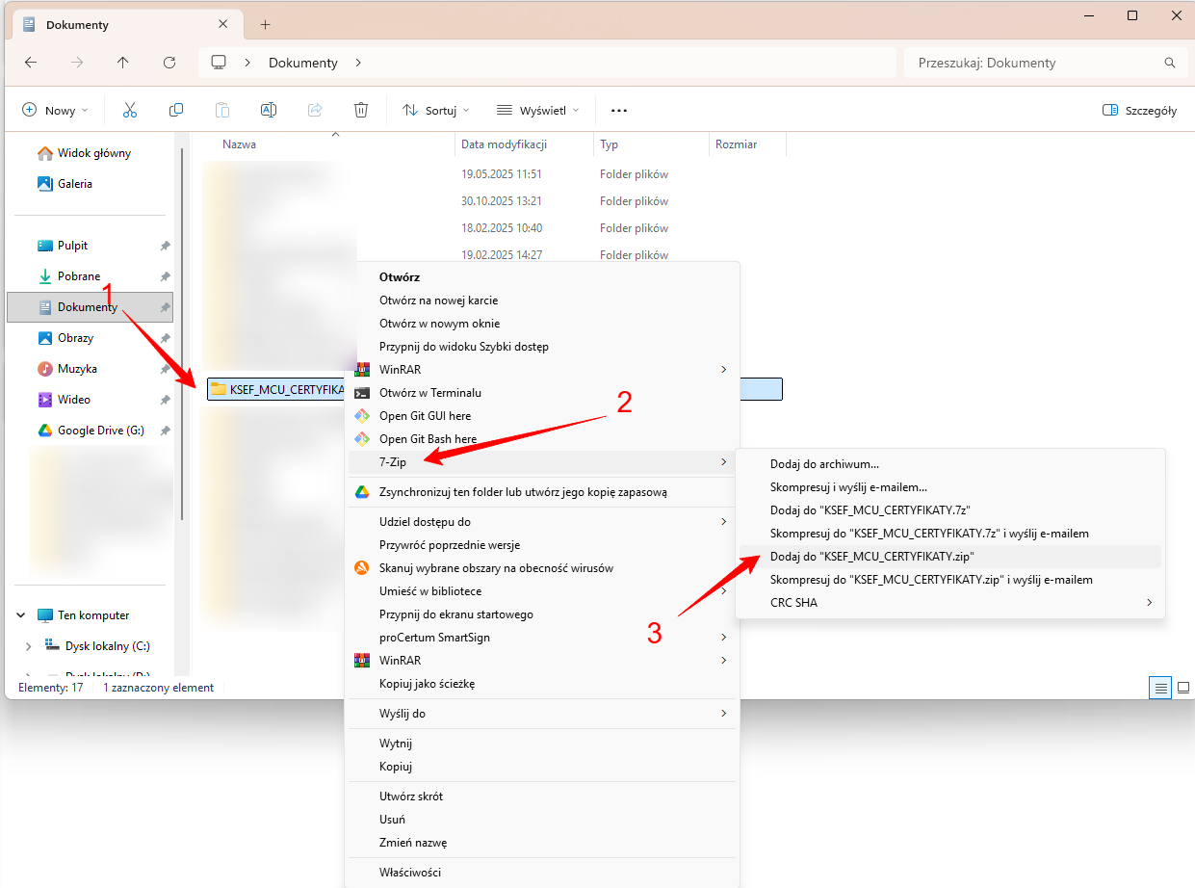The height and width of the screenshot is (888, 1195).
Task: Select Dokumenty in sidebar
Action: point(90,307)
